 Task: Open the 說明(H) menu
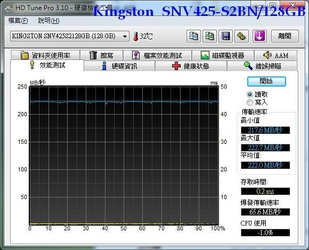point(48,21)
